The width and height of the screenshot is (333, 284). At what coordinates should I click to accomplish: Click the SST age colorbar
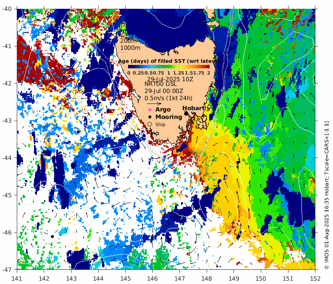coord(169,67)
